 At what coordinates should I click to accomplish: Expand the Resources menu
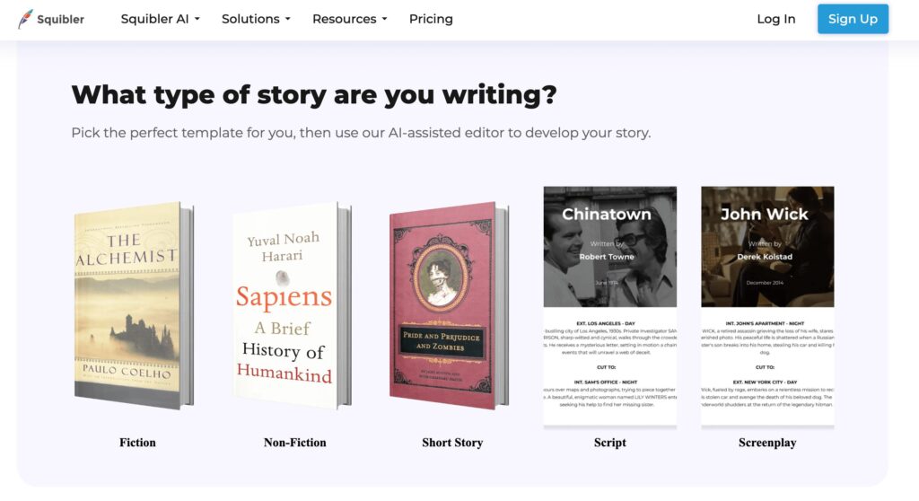pos(349,19)
